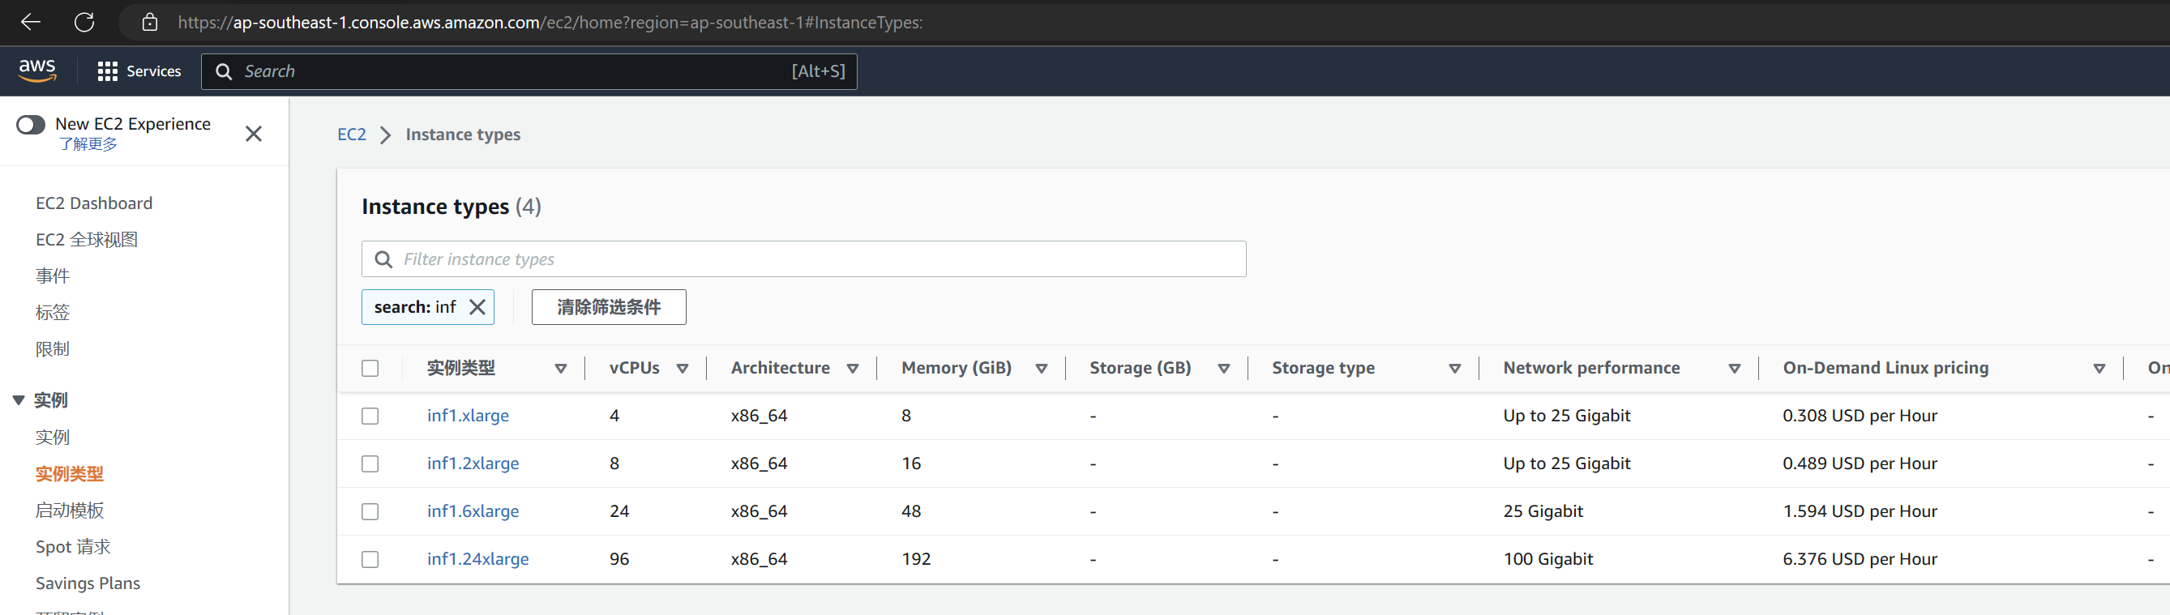Select the inf1.xlarge row checkbox
The height and width of the screenshot is (615, 2170).
(370, 416)
